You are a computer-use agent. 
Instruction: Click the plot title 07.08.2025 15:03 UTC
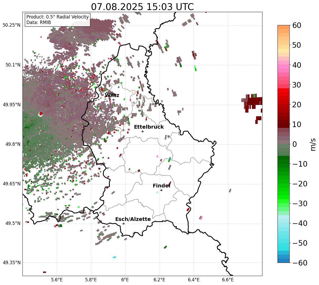(x=142, y=7)
